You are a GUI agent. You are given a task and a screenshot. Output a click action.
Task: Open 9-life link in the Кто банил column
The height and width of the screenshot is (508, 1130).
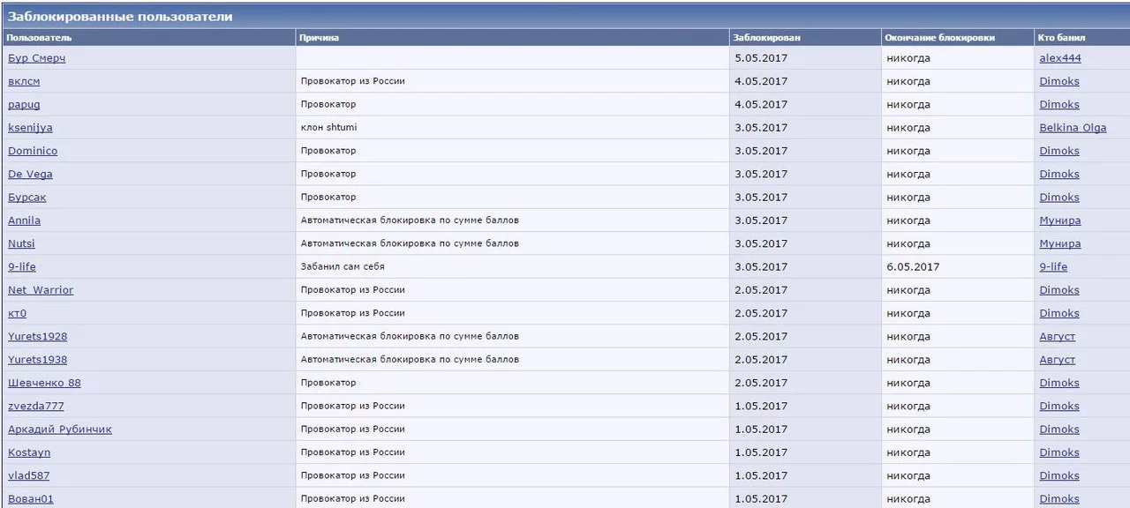[1053, 266]
